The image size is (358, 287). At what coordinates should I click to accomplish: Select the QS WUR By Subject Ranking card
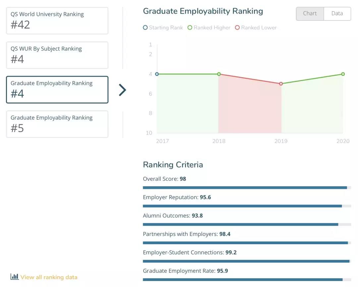pos(57,55)
